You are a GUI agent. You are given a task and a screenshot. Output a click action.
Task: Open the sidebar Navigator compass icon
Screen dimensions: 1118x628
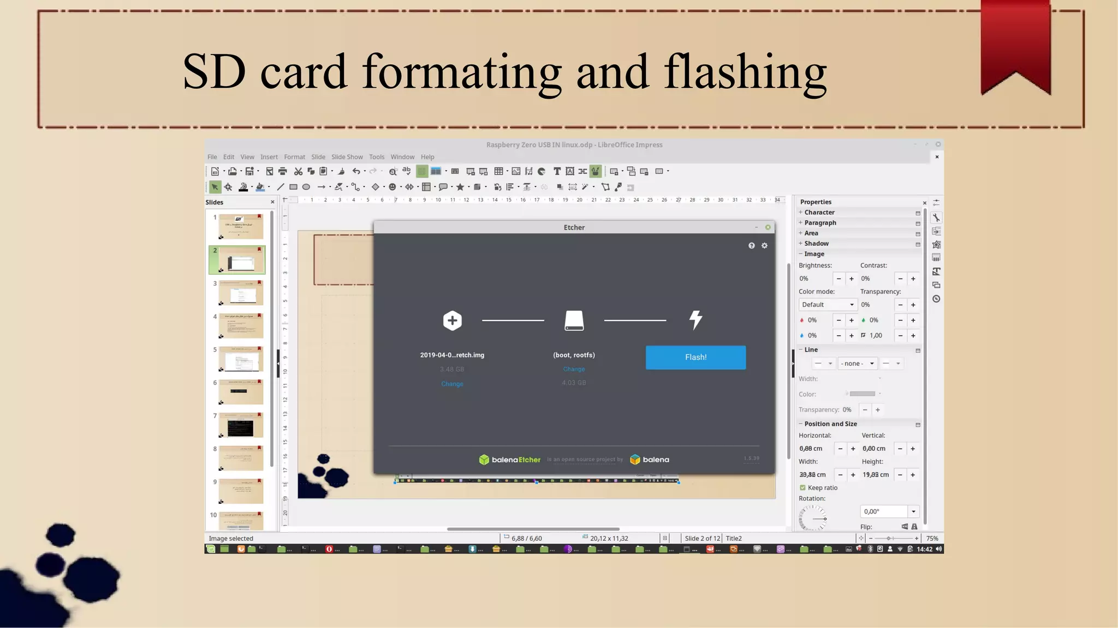pyautogui.click(x=936, y=299)
